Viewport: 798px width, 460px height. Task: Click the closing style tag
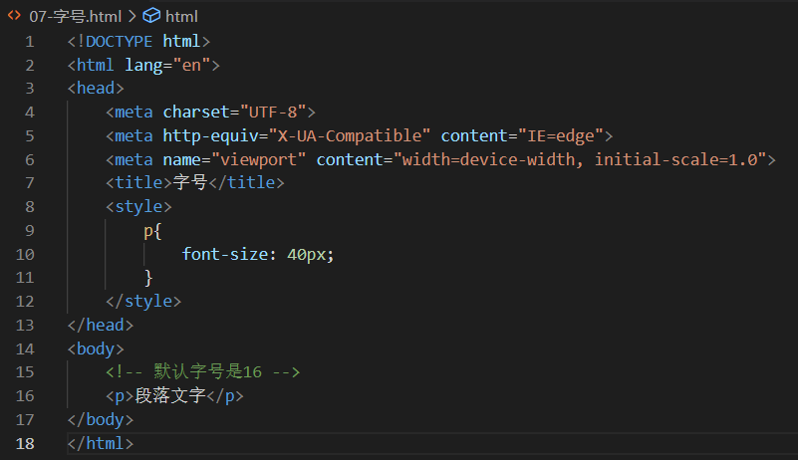tap(143, 302)
